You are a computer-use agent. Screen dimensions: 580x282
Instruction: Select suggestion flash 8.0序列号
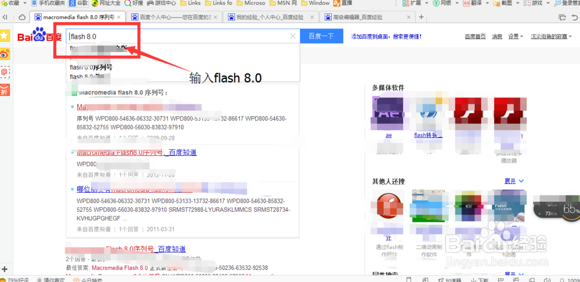(91, 67)
